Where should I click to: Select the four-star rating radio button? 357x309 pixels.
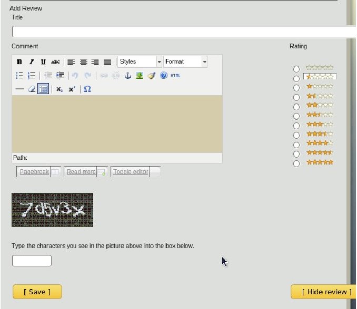coord(296,145)
